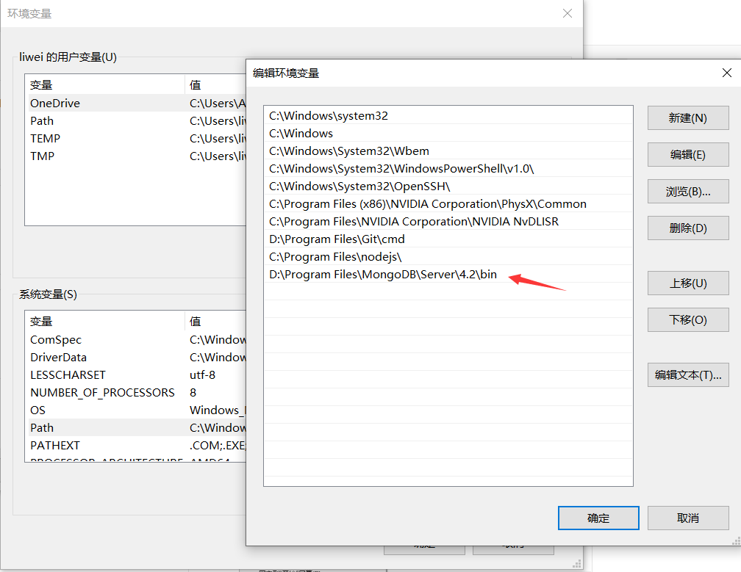
Task: Select NUMBER_OF_PROCESSORS system variable row
Action: [x=135, y=393]
